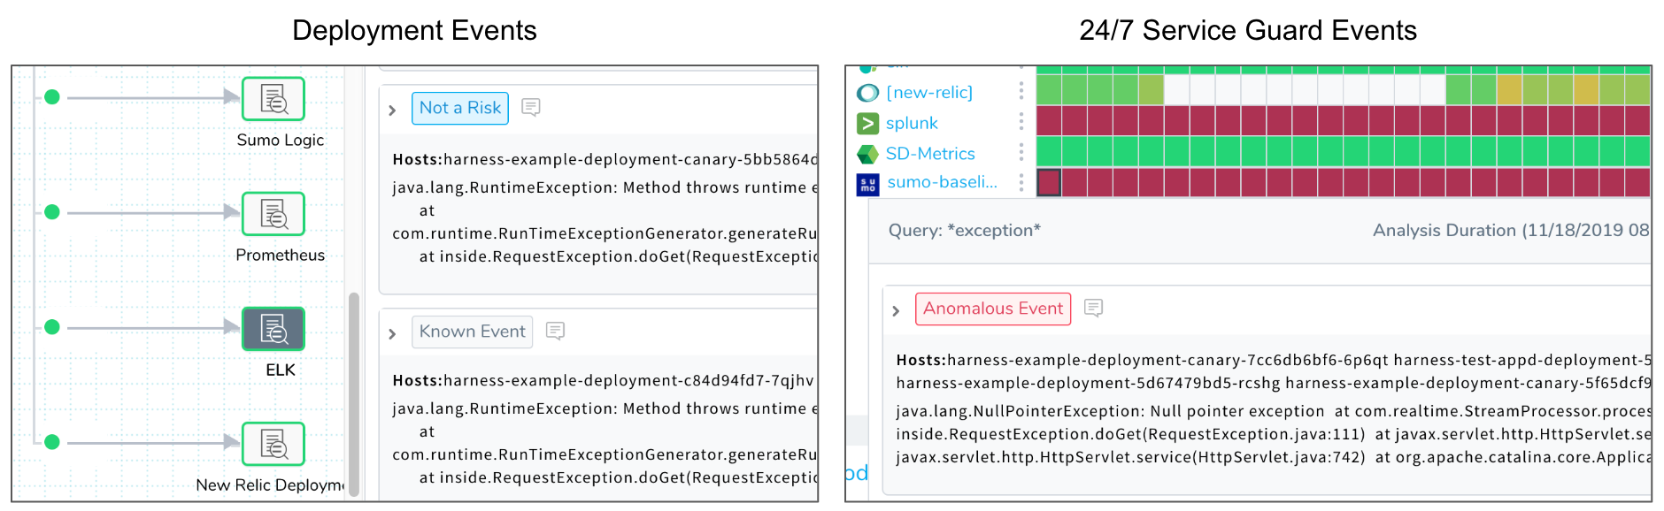Click the Sumo Logic step label
The height and width of the screenshot is (511, 1664).
coord(281,140)
